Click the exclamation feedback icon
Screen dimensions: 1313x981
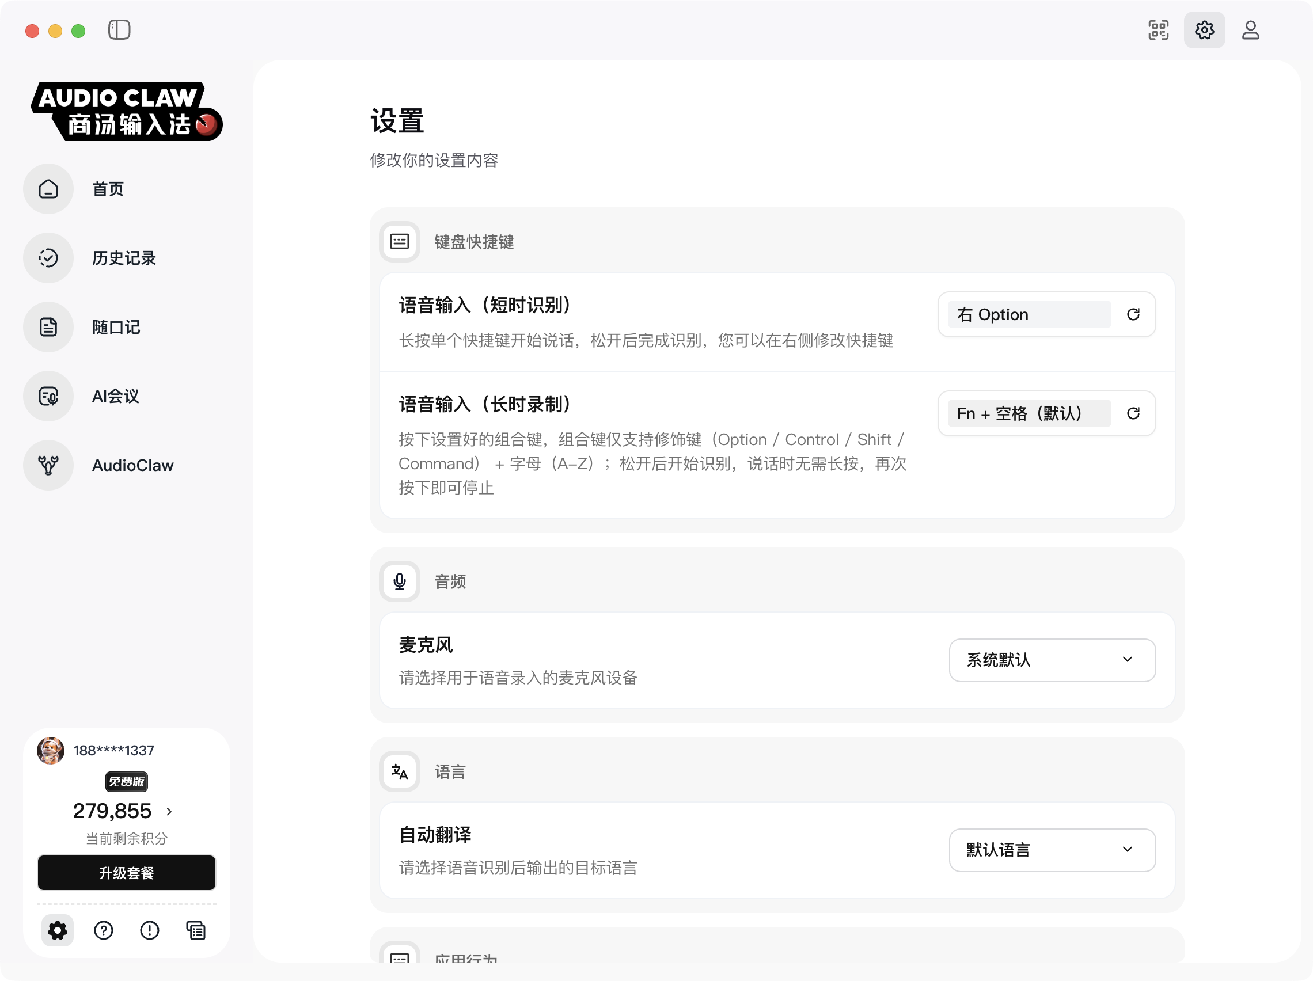150,930
